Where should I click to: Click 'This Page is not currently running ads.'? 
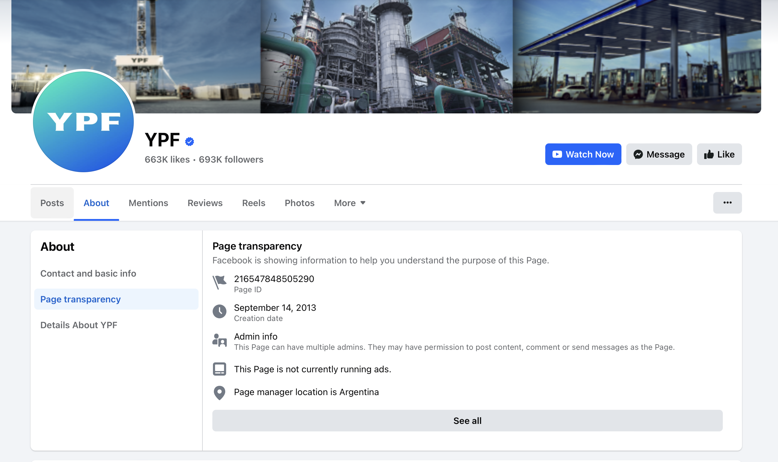[x=313, y=369]
